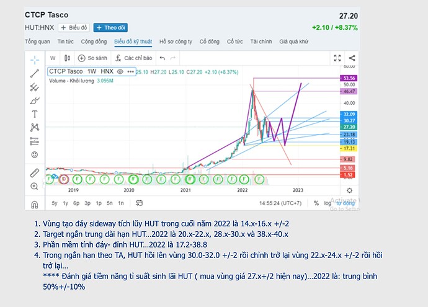Image resolution: width=428 pixels, height=307 pixels.
Task: Click the 17.31 yellow price label
Action: tap(349, 148)
